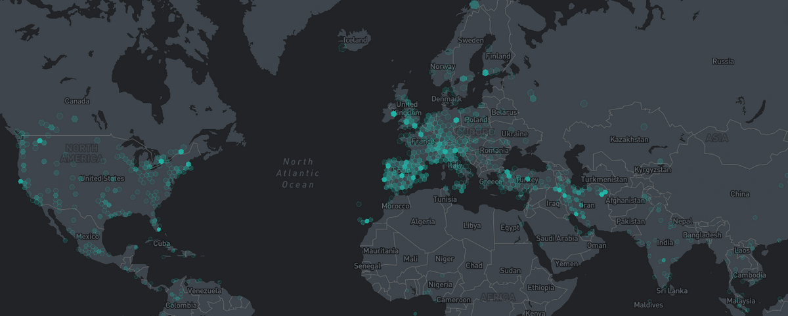Select the Saudi Arabia label

tap(556, 238)
